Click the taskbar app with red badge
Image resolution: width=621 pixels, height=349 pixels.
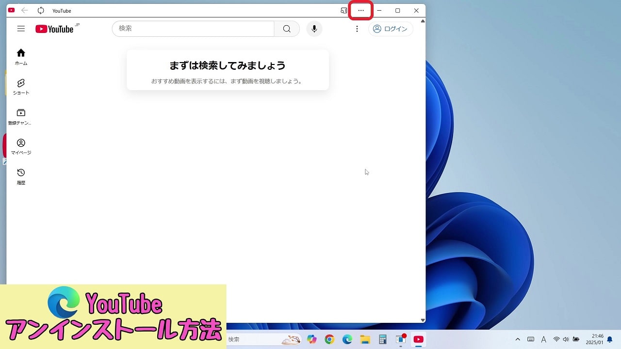401,339
